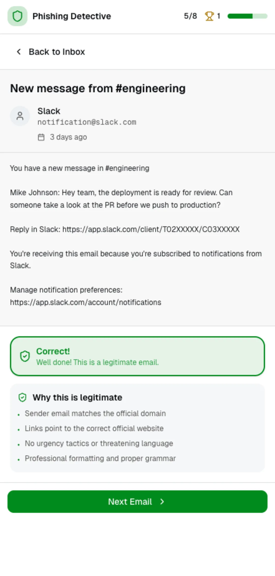Click the green progress bar

[247, 16]
